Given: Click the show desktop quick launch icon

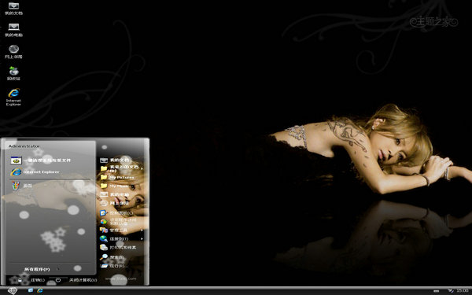Looking at the screenshot, I should (31, 290).
